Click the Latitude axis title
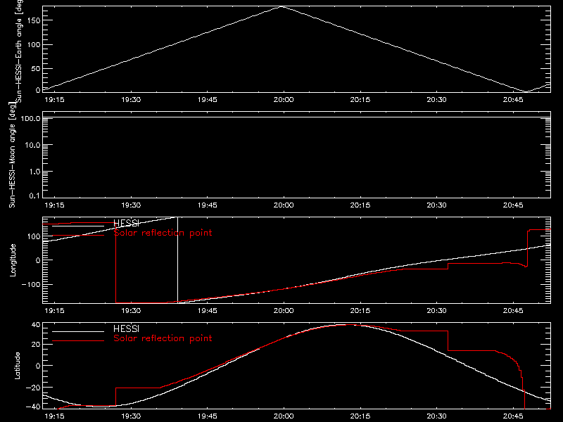This screenshot has width=563, height=422. click(17, 366)
